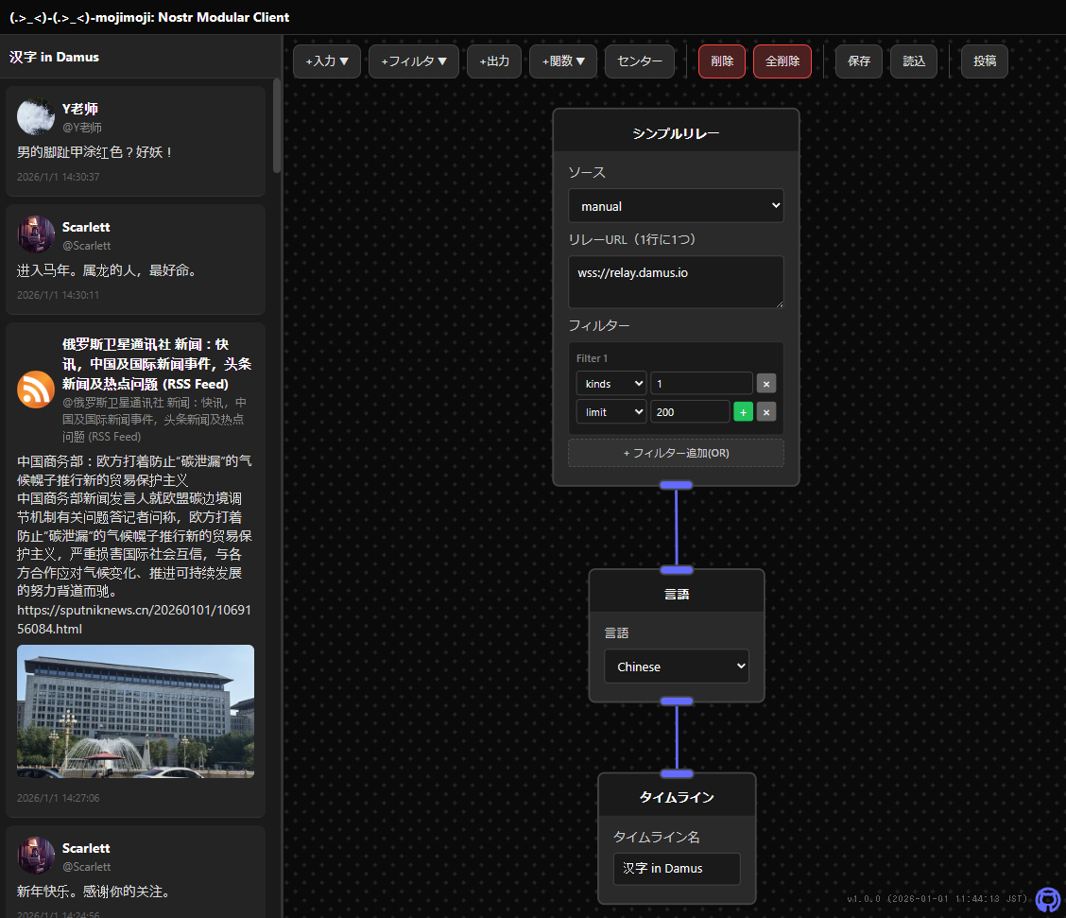Click the Filter 1 label
The height and width of the screenshot is (918, 1066).
tap(593, 358)
